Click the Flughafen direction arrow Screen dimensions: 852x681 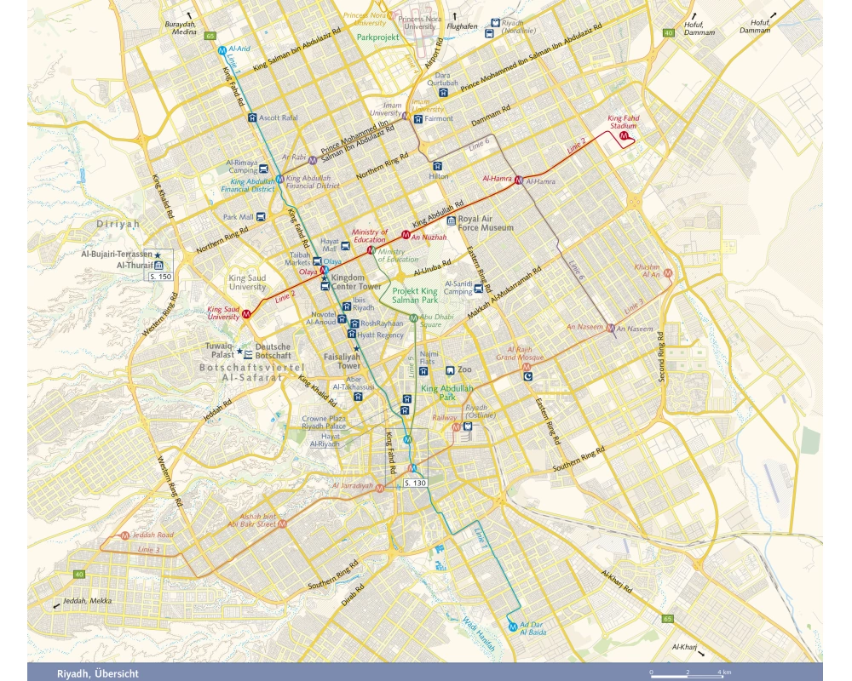point(456,16)
